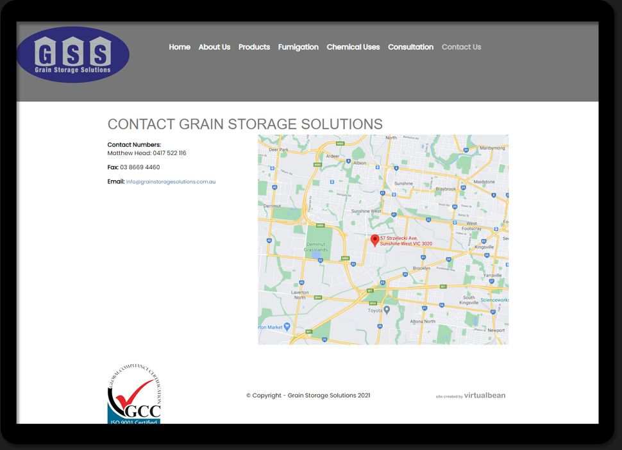Screen dimensions: 622x450
Task: Click the Contact Grain Storage Solutions heading
Action: pos(245,124)
